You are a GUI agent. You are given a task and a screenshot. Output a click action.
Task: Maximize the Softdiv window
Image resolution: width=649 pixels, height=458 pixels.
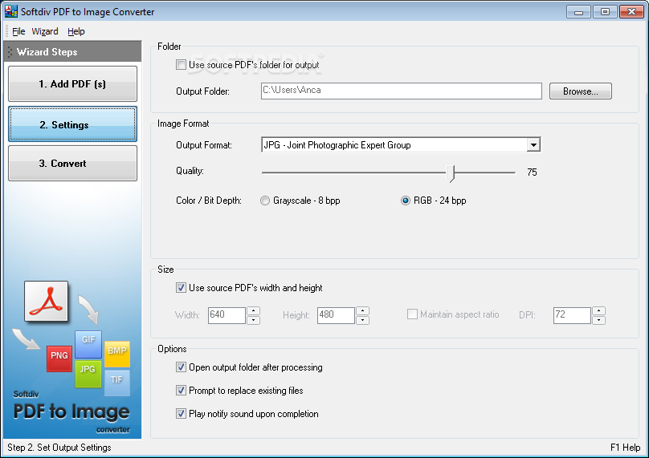(605, 12)
